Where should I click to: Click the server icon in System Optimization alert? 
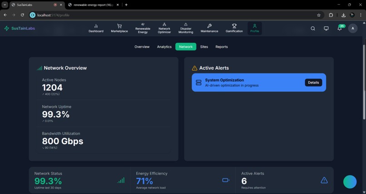click(198, 82)
